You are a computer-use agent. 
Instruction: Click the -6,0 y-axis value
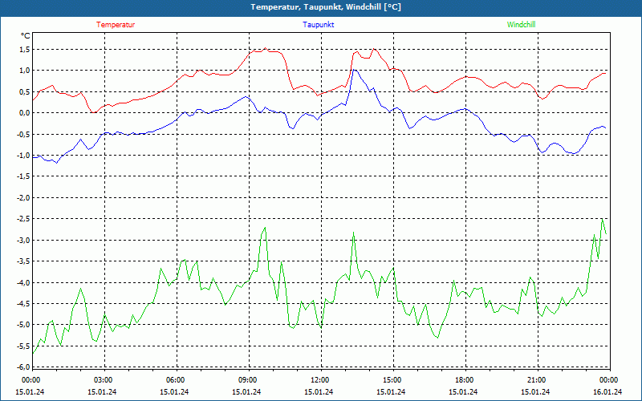point(23,367)
